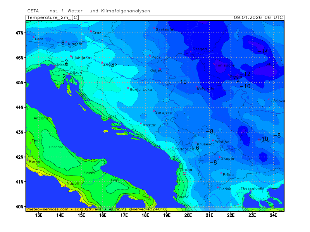The width and height of the screenshot is (310, 232).
Task: Click the [C] unit box in header
Action: click(75, 17)
